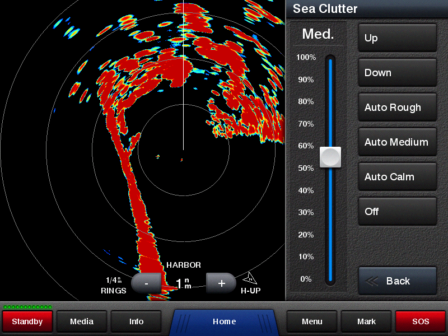The height and width of the screenshot is (336, 448).
Task: Select the Auto Calm sea clutter option
Action: pyautogui.click(x=397, y=177)
